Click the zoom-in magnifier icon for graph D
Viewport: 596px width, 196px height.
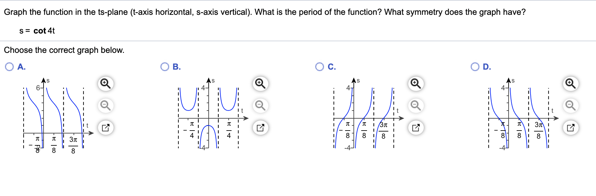571,83
